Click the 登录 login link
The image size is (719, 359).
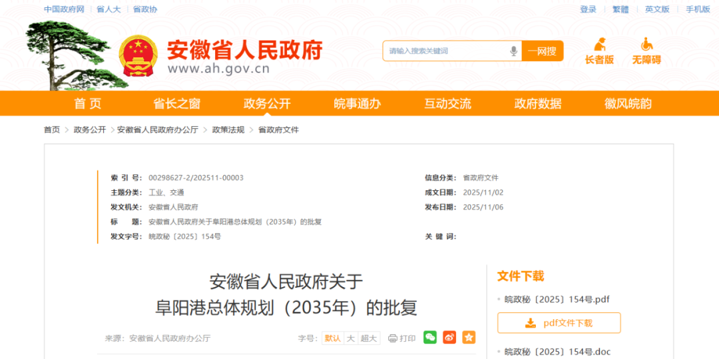coord(588,9)
